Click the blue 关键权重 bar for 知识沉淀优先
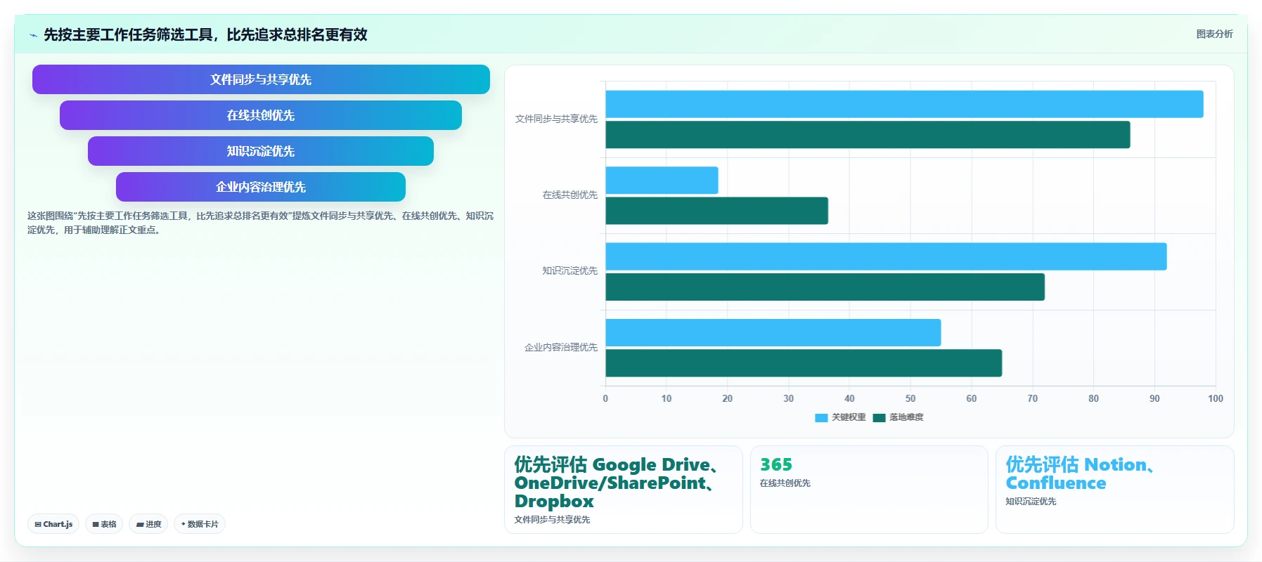This screenshot has height=562, width=1262. tap(886, 256)
